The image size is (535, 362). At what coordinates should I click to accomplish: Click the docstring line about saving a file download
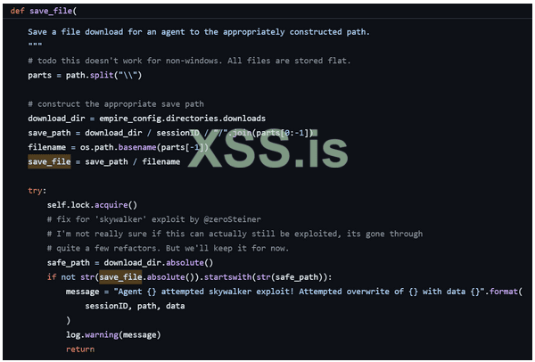[x=198, y=32]
